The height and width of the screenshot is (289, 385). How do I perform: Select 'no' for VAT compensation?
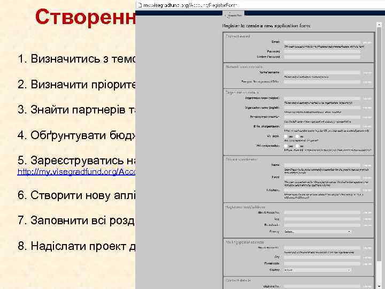click(297, 146)
